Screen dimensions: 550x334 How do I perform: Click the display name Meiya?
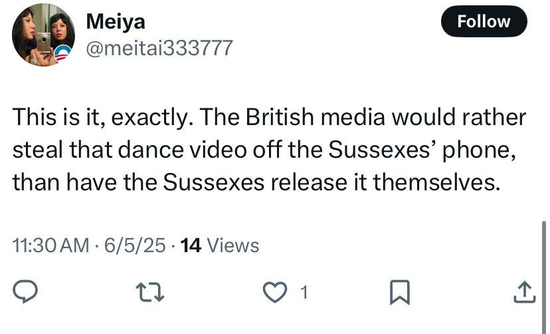tap(116, 22)
